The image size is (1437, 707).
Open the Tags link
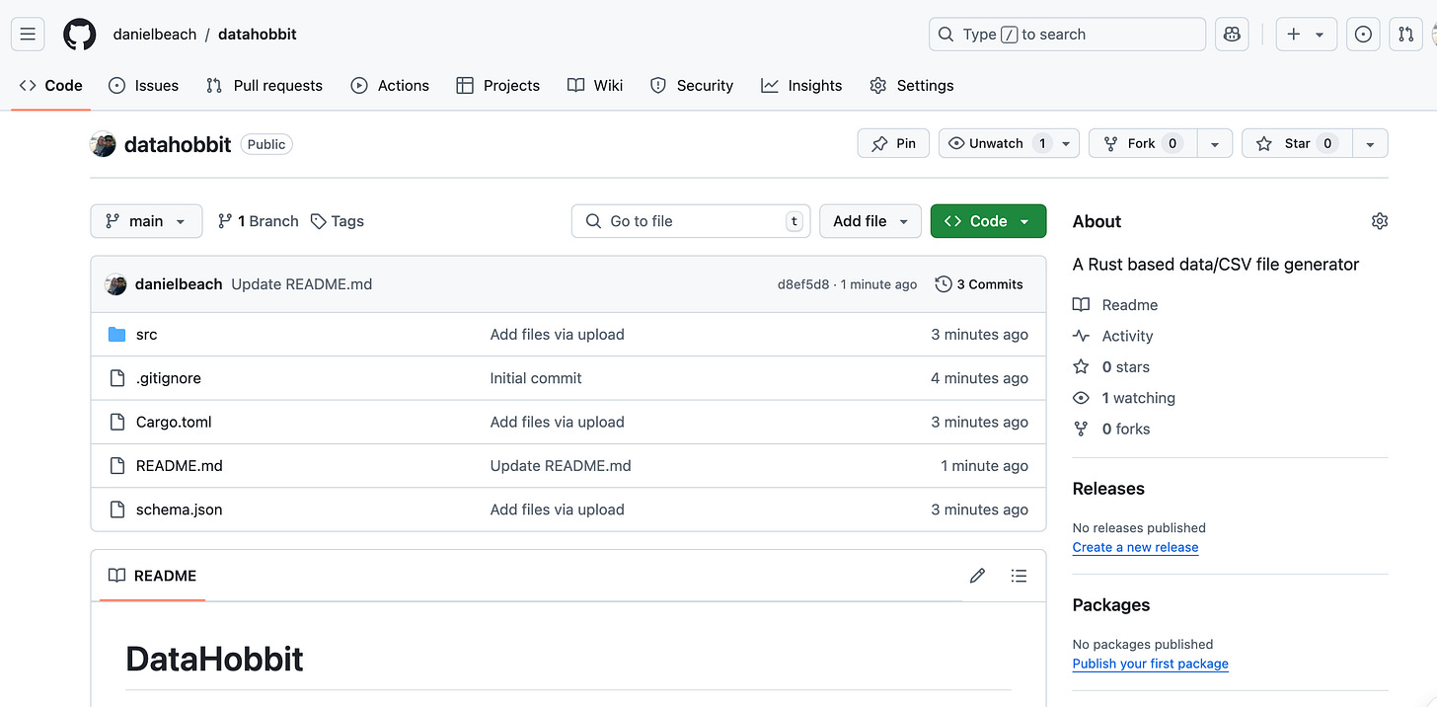[x=338, y=221]
